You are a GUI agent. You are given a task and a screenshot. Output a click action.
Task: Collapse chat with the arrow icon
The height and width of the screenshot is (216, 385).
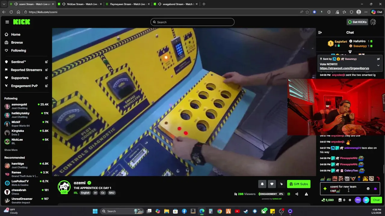[320, 32]
